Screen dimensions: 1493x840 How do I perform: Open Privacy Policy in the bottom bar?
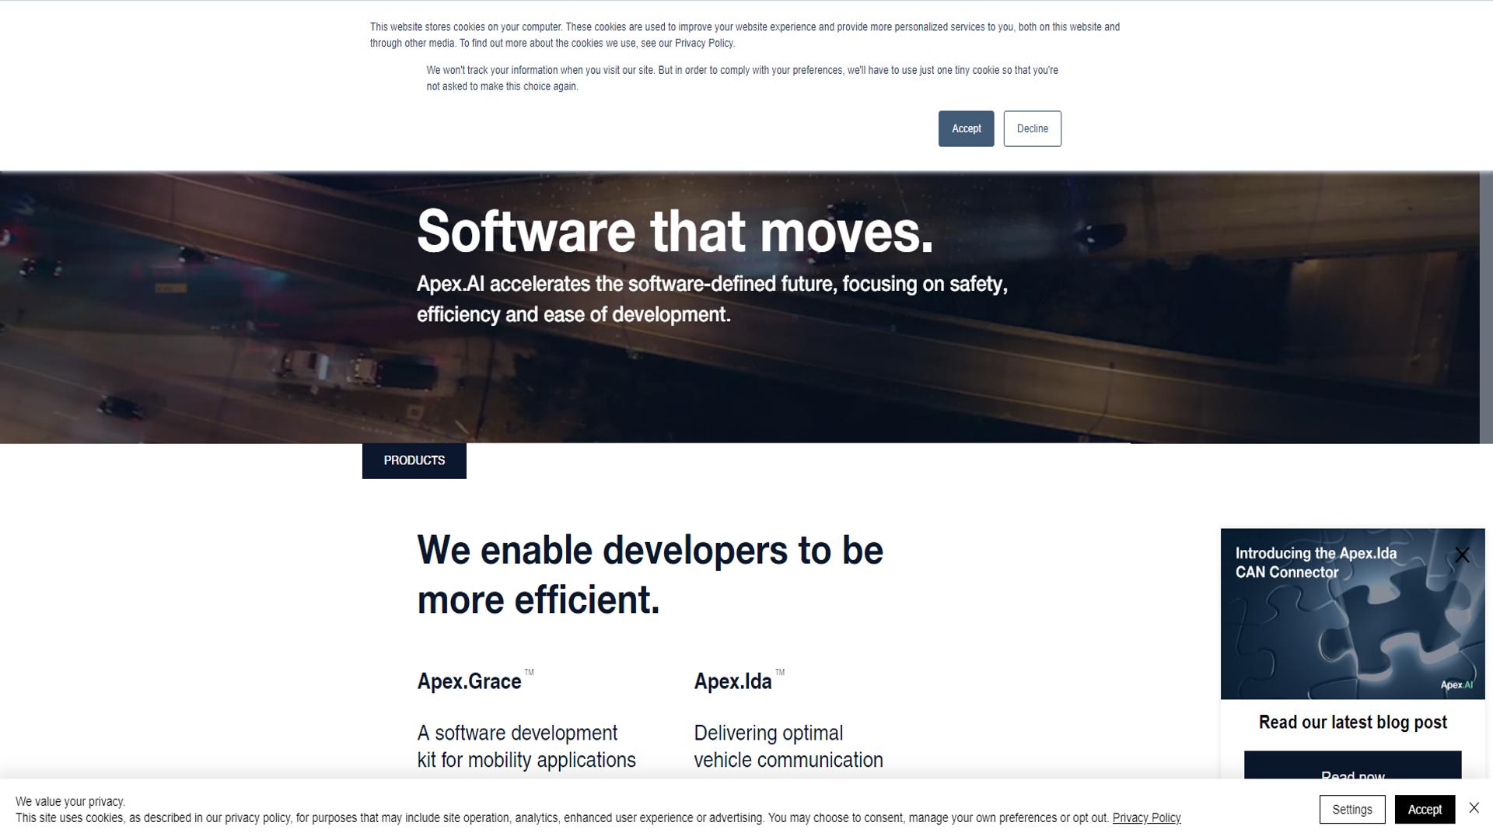[x=1146, y=817]
